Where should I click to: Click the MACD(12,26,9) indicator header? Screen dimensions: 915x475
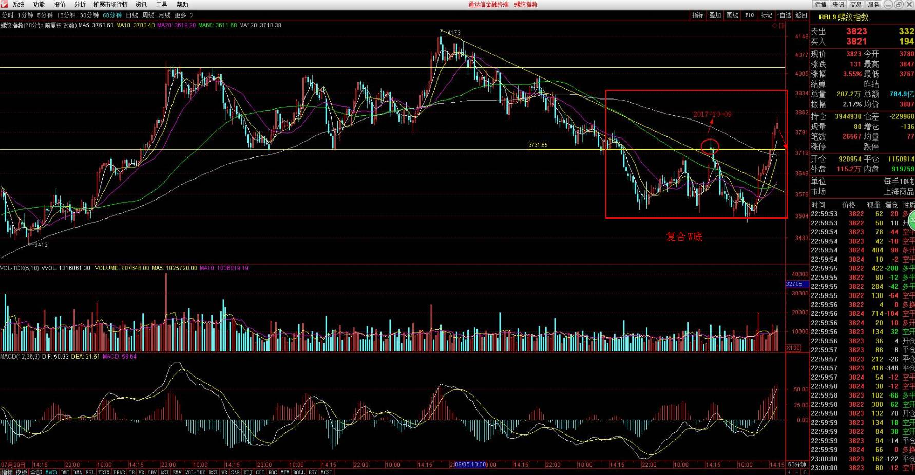[20, 357]
